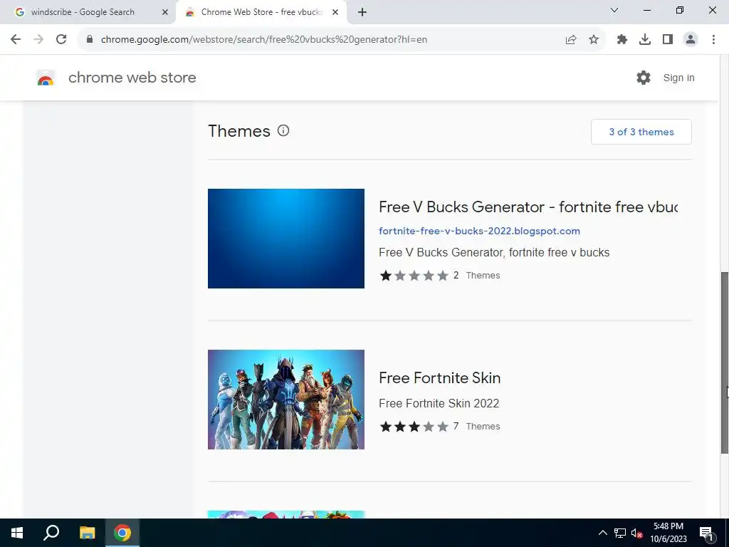Click 'Free V Bucks Generator, fortnite free v bucks' description
The image size is (729, 547).
tap(494, 253)
